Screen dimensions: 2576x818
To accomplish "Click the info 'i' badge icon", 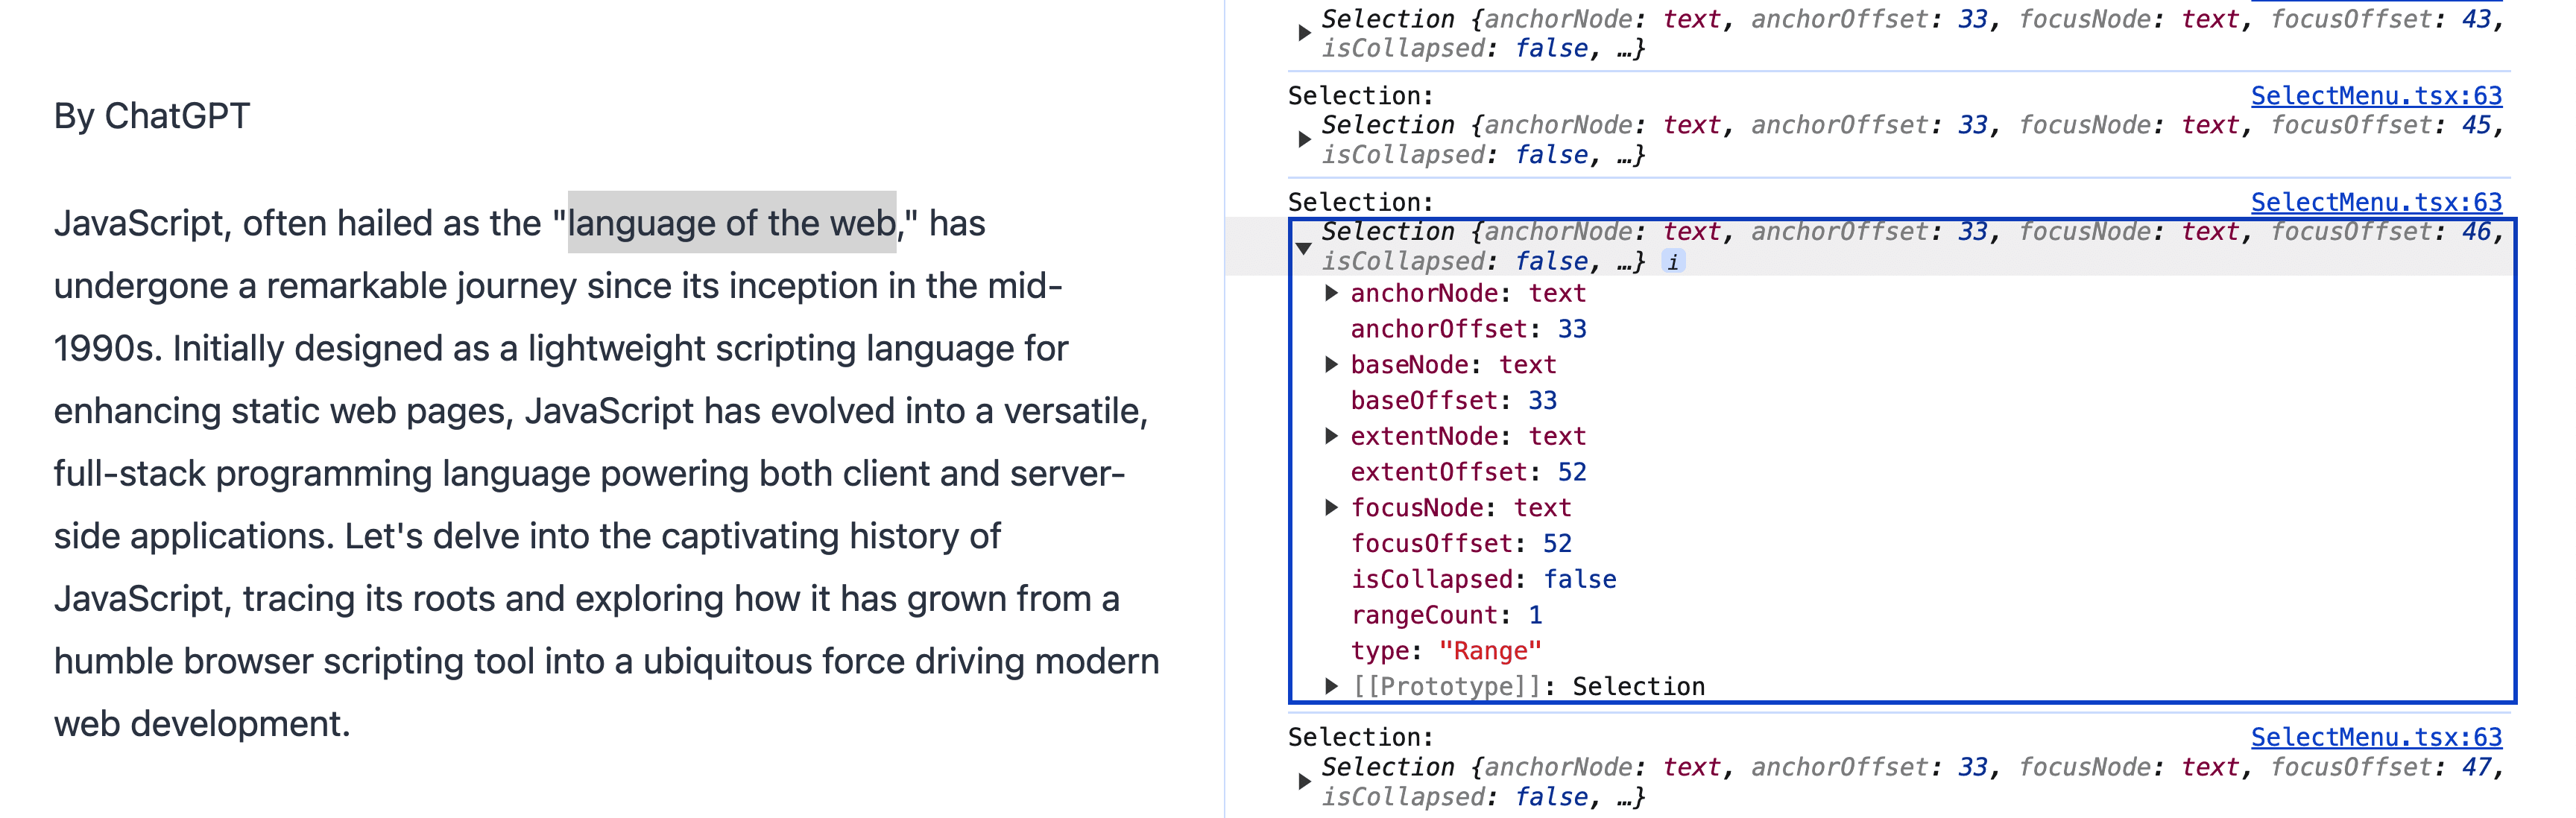I will 1673,262.
